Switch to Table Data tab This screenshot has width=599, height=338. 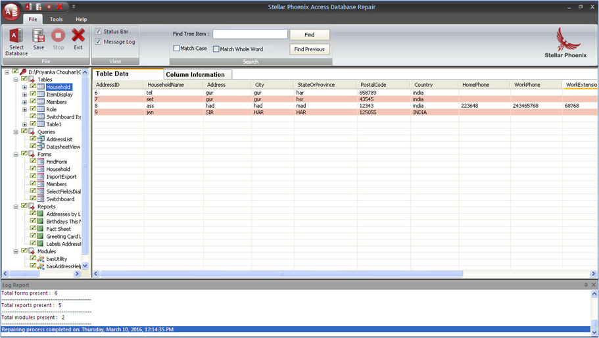[128, 74]
